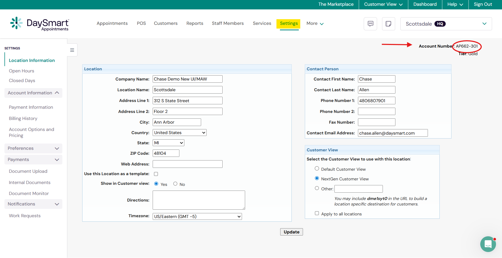Open the live chat support bubble

pyautogui.click(x=488, y=244)
